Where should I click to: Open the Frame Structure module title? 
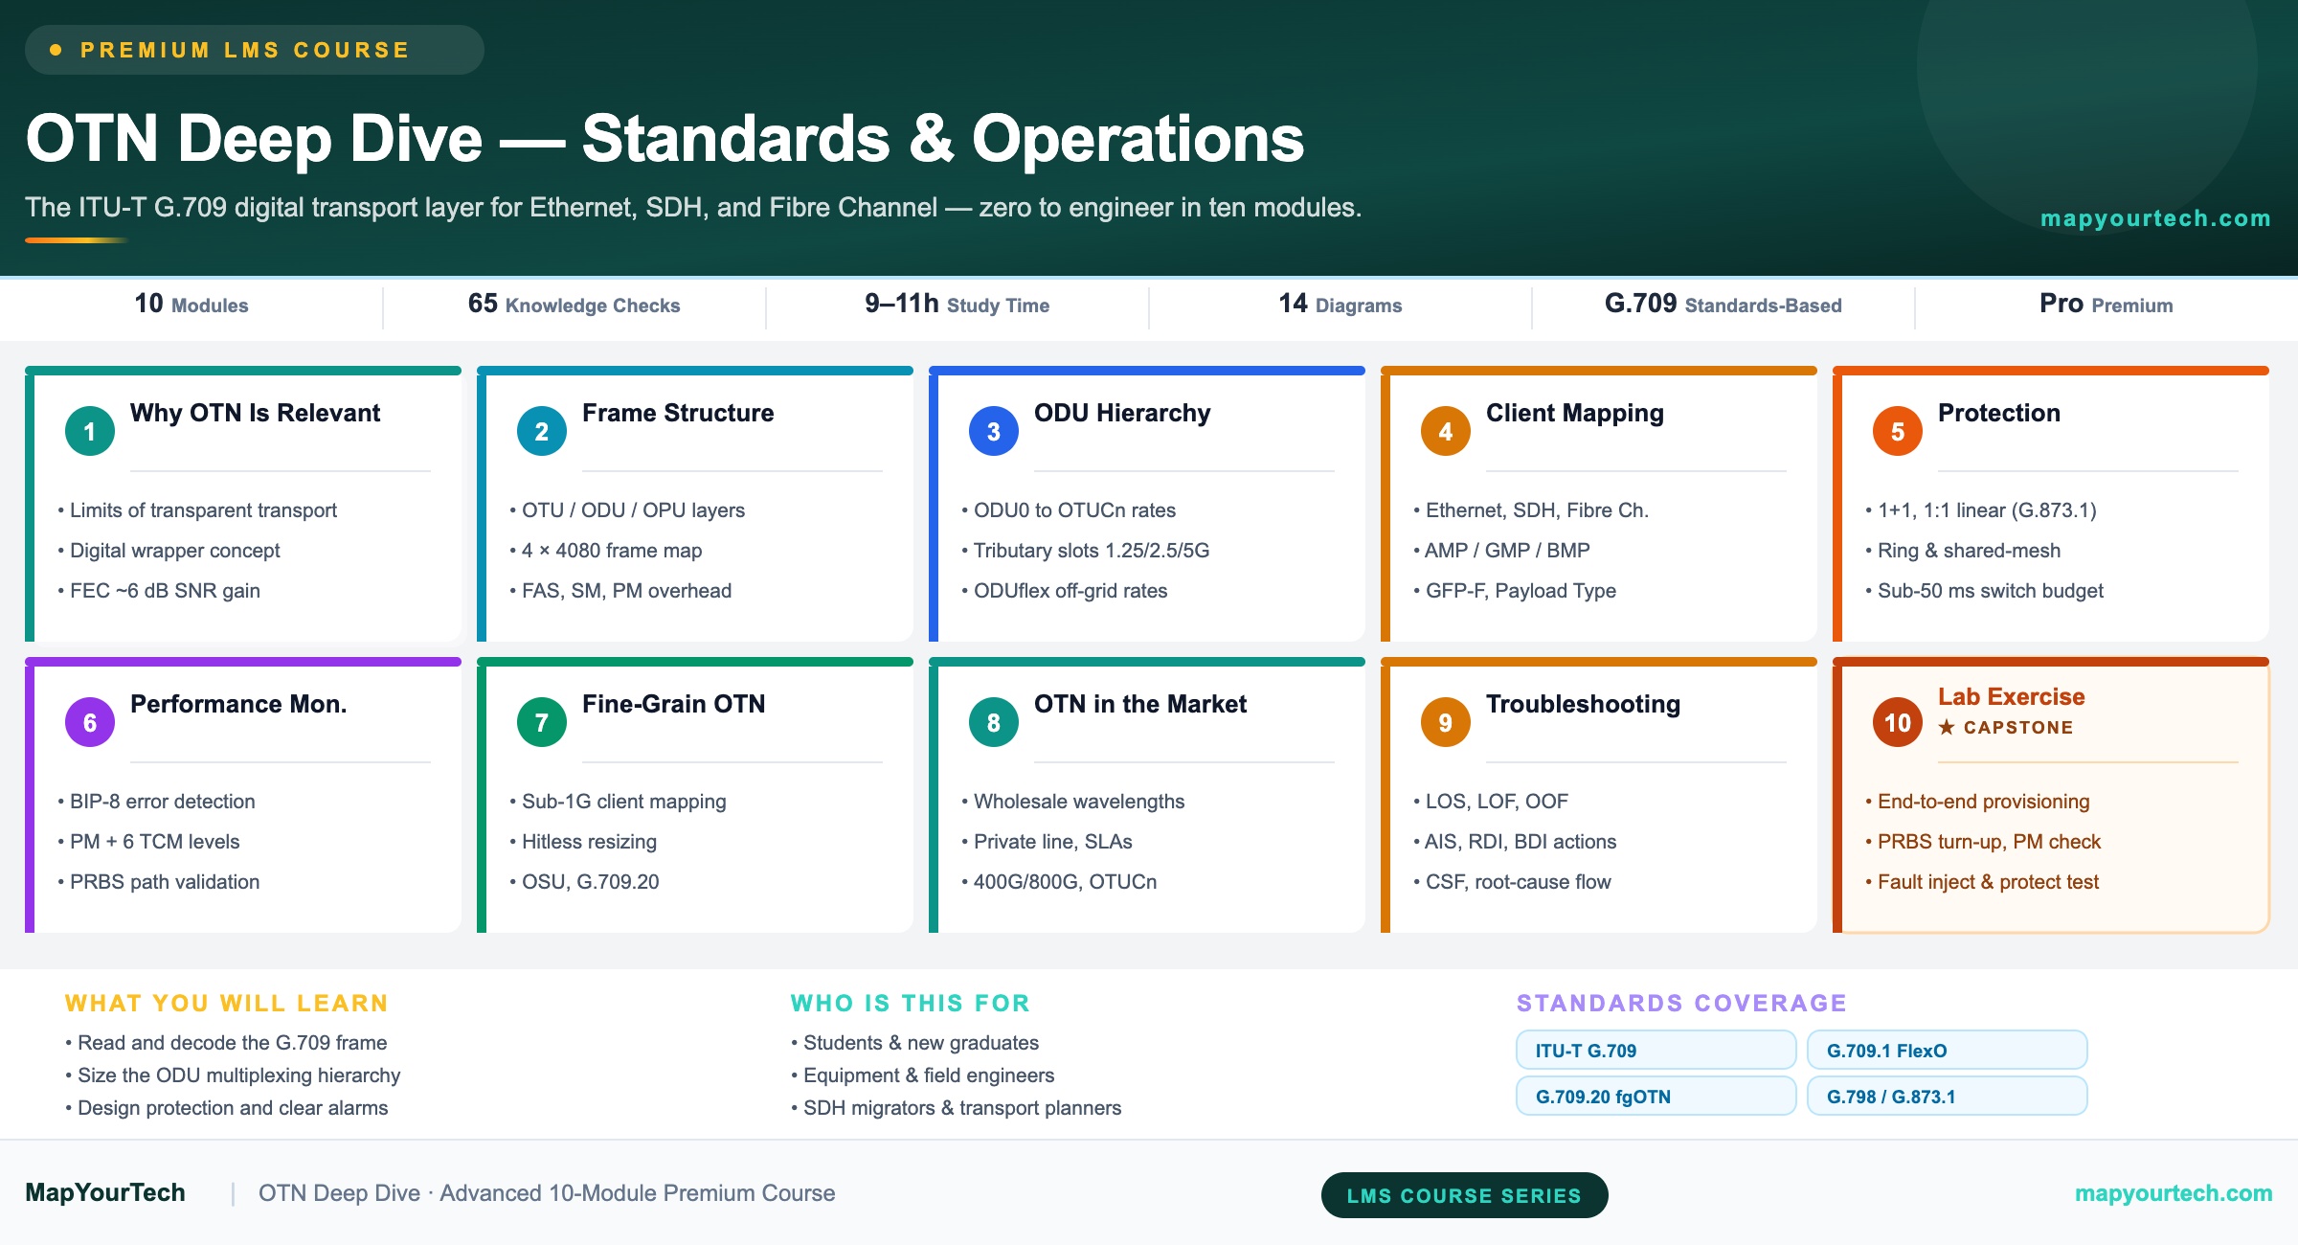678,413
